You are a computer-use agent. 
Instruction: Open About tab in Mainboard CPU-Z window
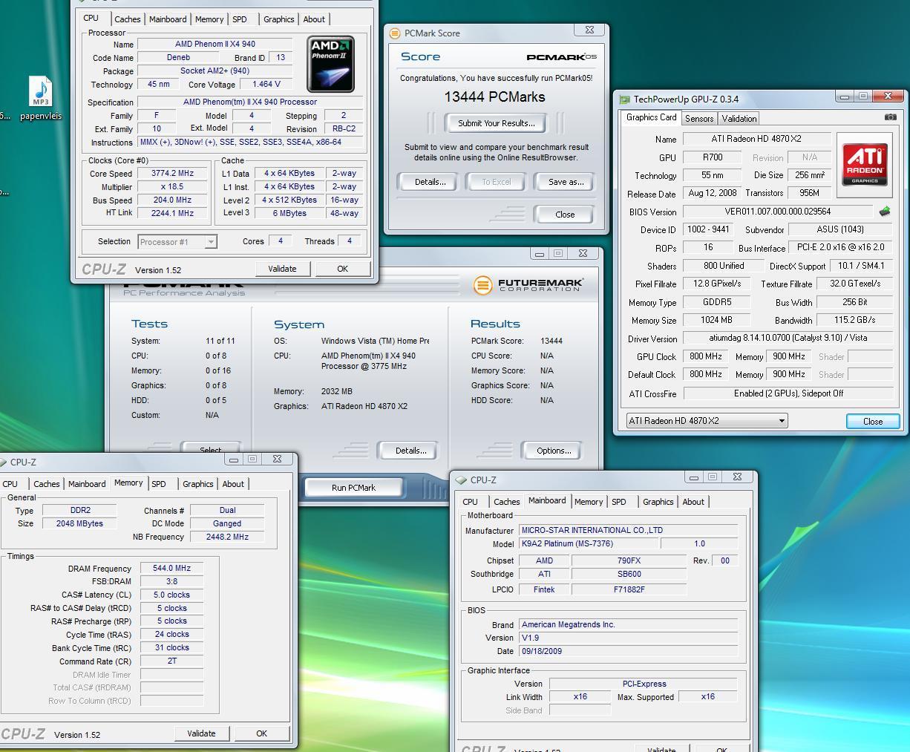(x=693, y=502)
